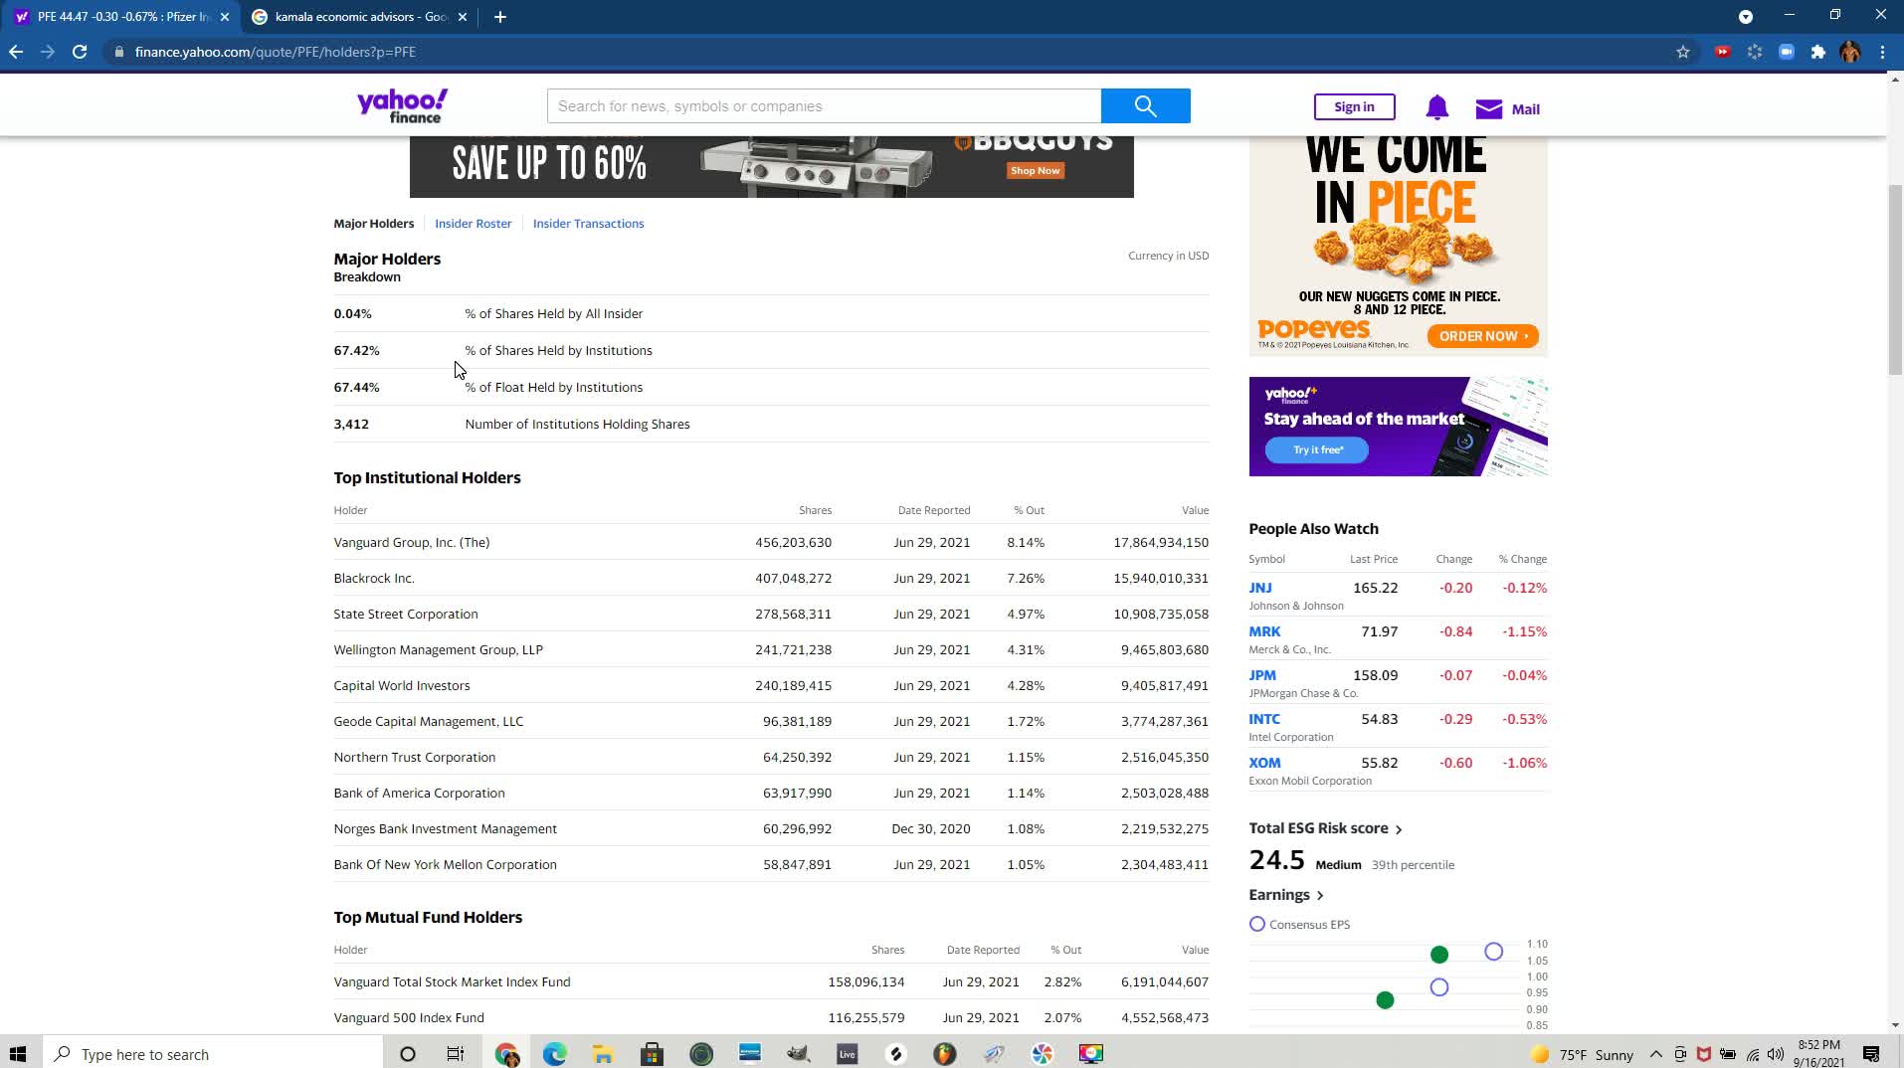Toggle the Consensus EPS legend circle

(1256, 925)
